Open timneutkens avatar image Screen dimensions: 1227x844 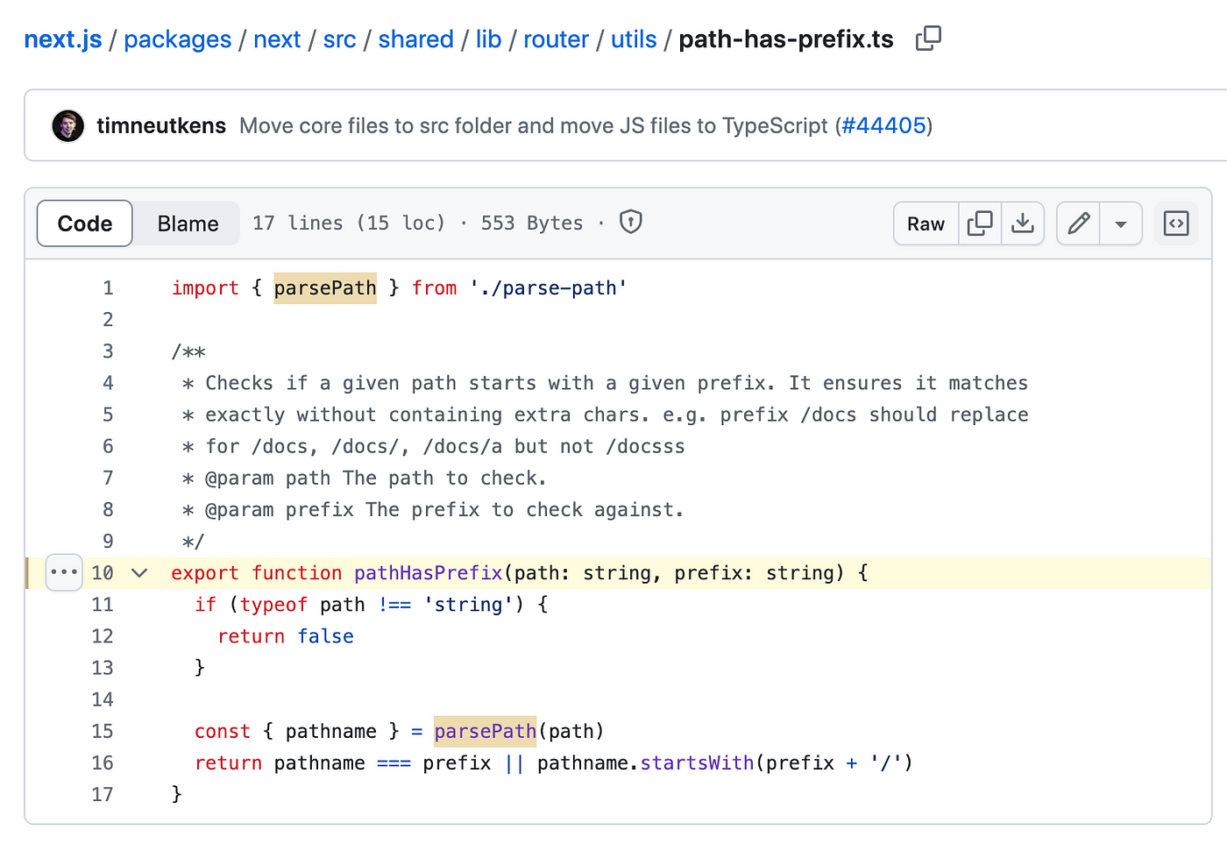(68, 126)
